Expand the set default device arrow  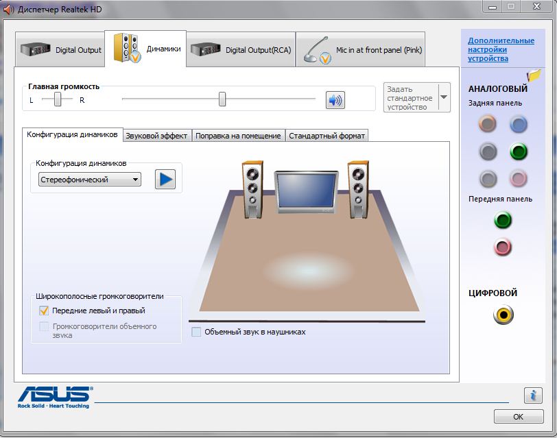coord(444,97)
